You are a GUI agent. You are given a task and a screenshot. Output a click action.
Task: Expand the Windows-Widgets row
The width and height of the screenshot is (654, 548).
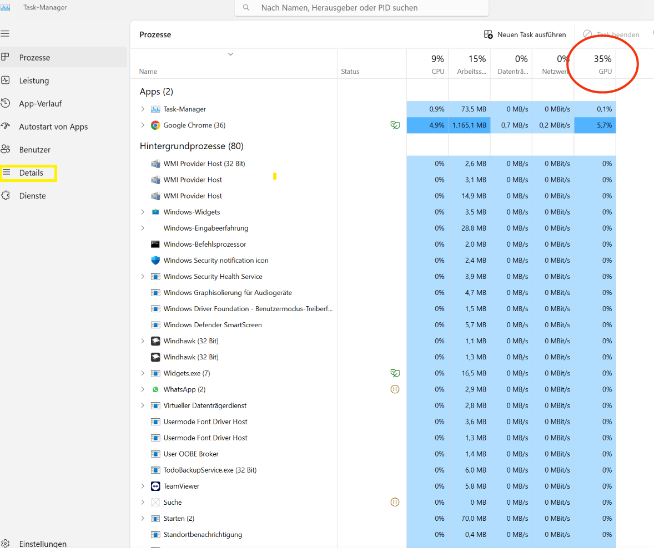(143, 212)
